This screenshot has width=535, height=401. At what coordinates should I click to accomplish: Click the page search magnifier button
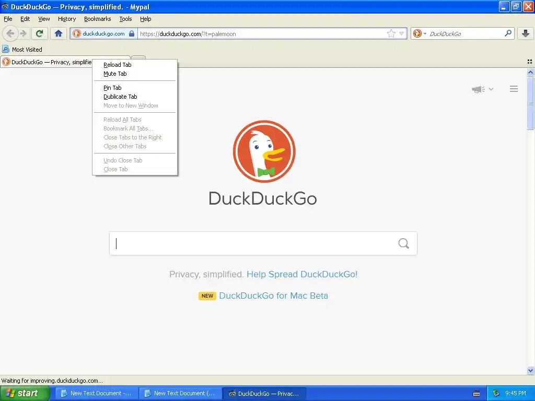click(404, 243)
